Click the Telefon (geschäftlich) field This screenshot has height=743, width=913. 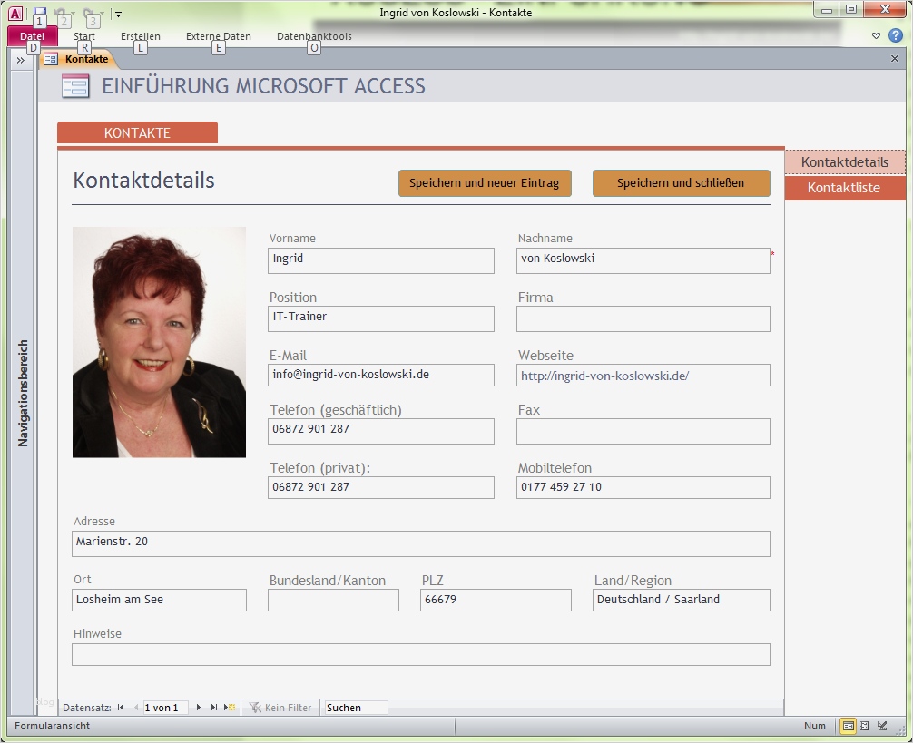coord(381,431)
